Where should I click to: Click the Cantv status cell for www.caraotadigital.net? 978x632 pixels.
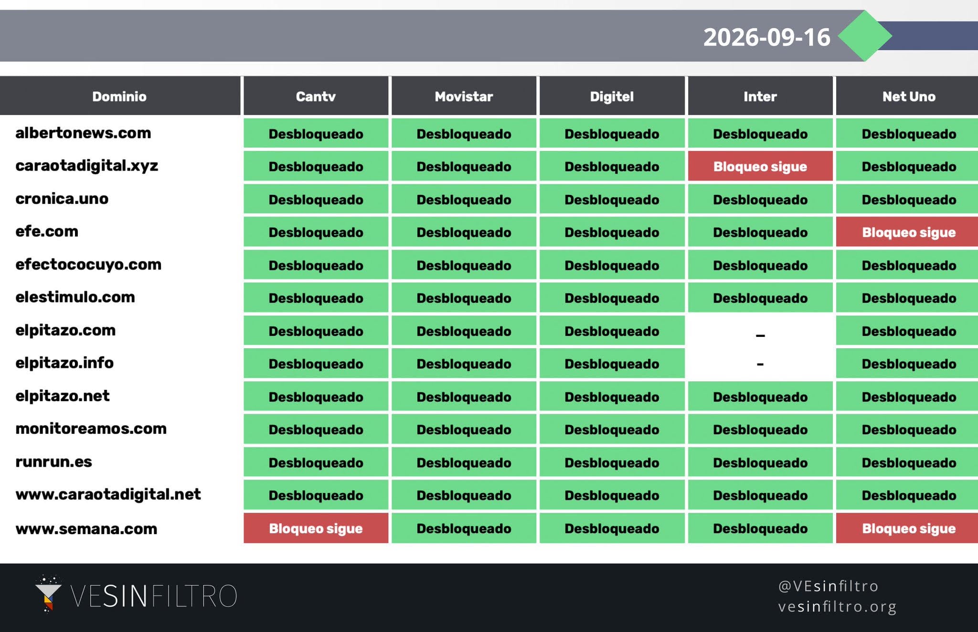click(x=316, y=495)
